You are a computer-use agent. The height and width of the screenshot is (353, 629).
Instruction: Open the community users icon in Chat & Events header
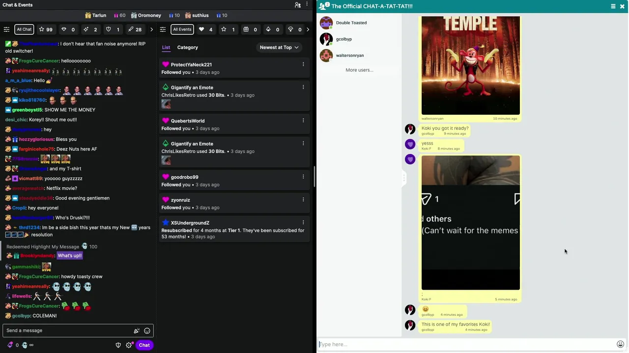[x=298, y=5]
